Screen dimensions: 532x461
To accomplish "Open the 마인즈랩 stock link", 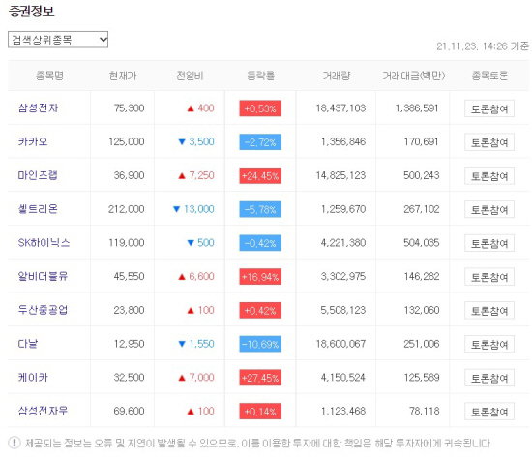I will click(x=38, y=175).
